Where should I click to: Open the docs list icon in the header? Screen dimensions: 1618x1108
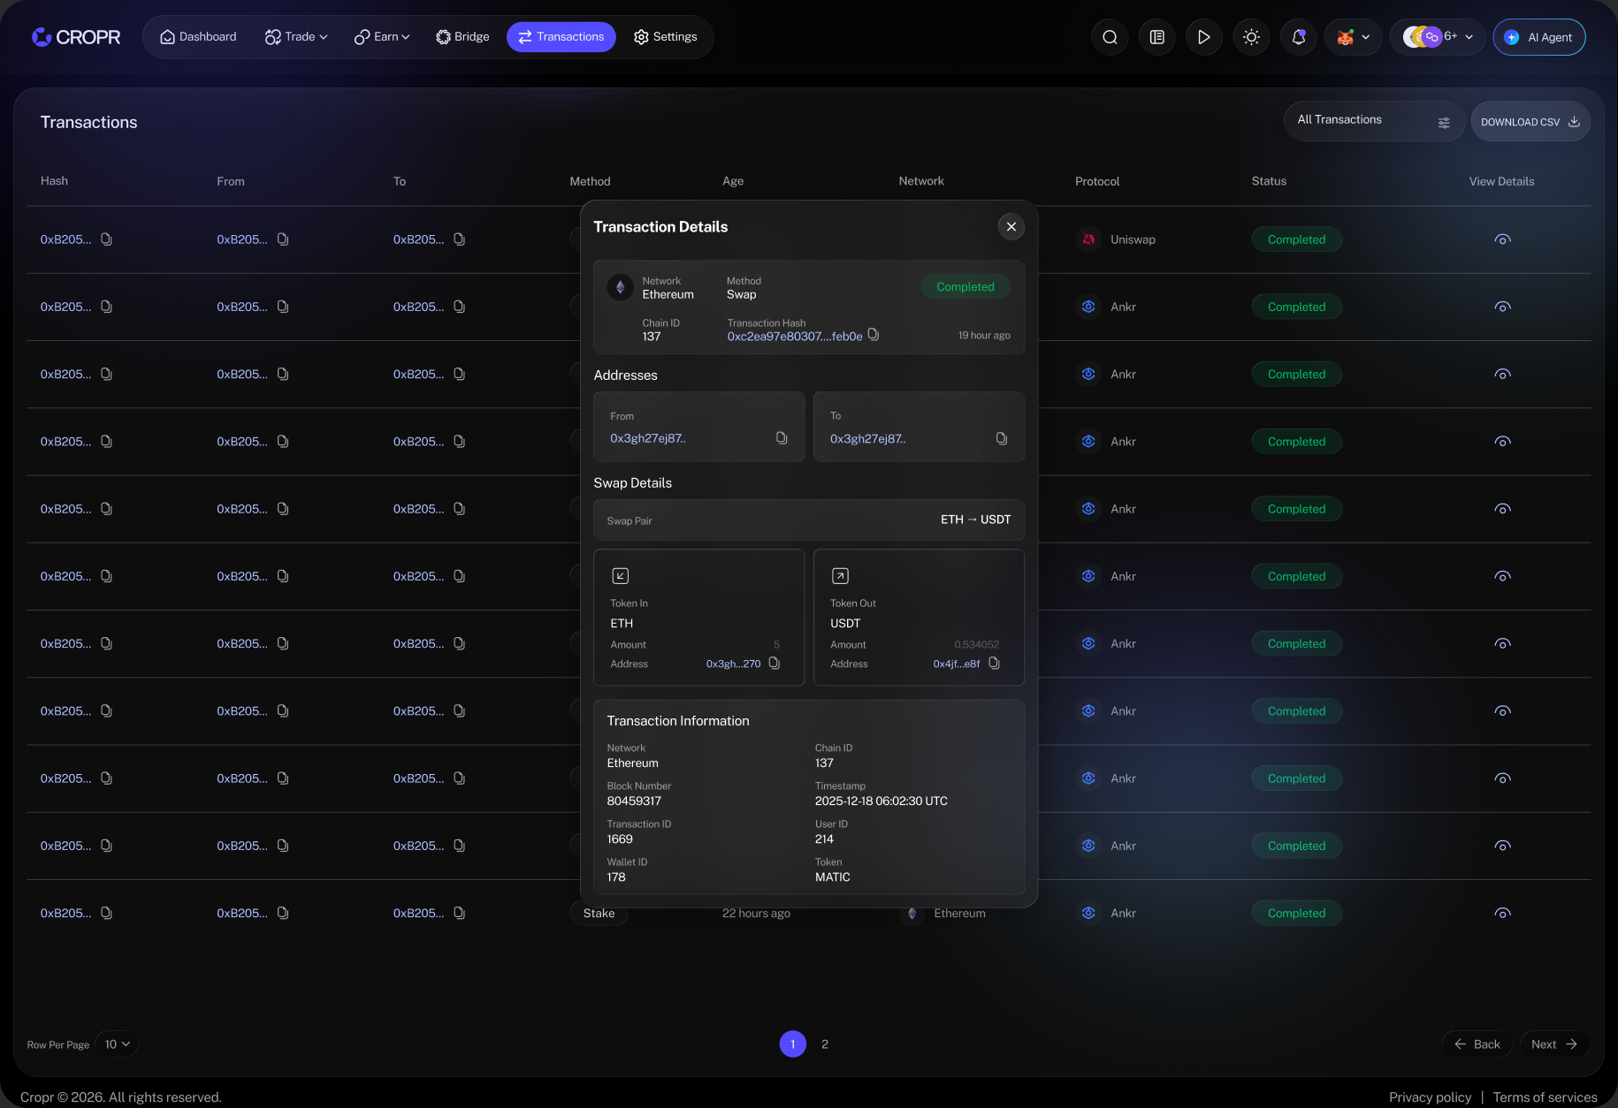1156,37
